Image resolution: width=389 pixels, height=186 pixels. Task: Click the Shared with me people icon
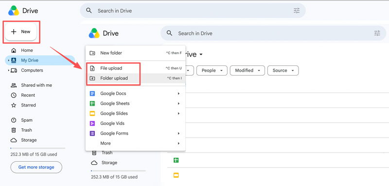point(14,85)
